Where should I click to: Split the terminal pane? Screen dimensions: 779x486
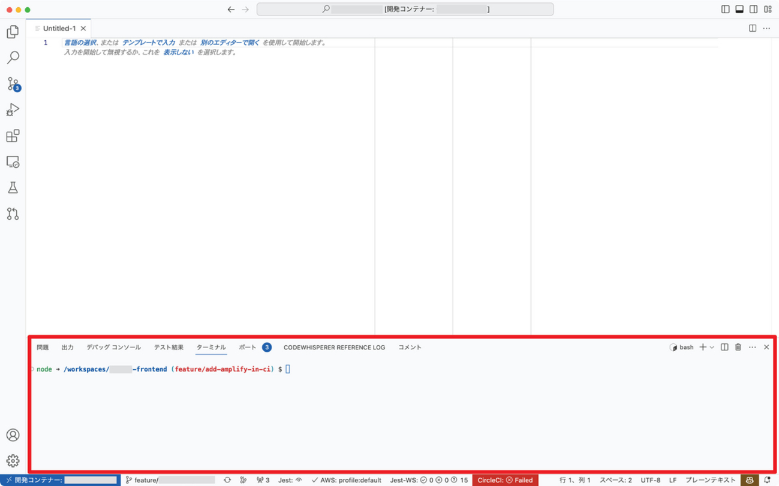tap(724, 347)
